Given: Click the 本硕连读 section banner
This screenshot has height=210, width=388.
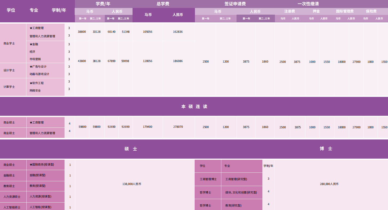Looking at the screenshot, I should click(194, 106).
